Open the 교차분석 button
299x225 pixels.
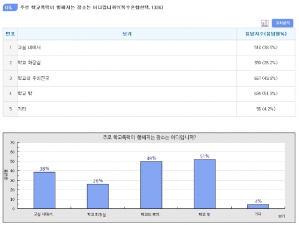point(282,23)
